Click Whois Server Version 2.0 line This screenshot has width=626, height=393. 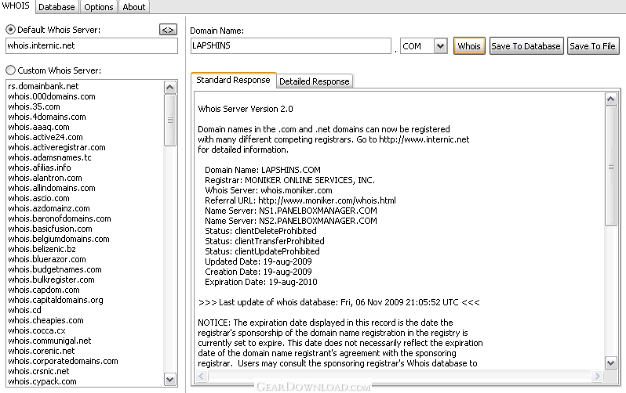coord(246,109)
